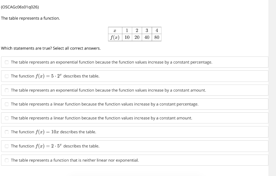Click the exponential constant amount answer text
276x176 pixels.
click(x=108, y=90)
